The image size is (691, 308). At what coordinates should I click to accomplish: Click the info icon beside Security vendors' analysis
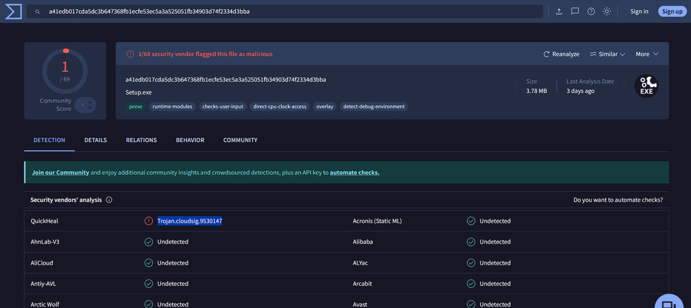coord(109,200)
